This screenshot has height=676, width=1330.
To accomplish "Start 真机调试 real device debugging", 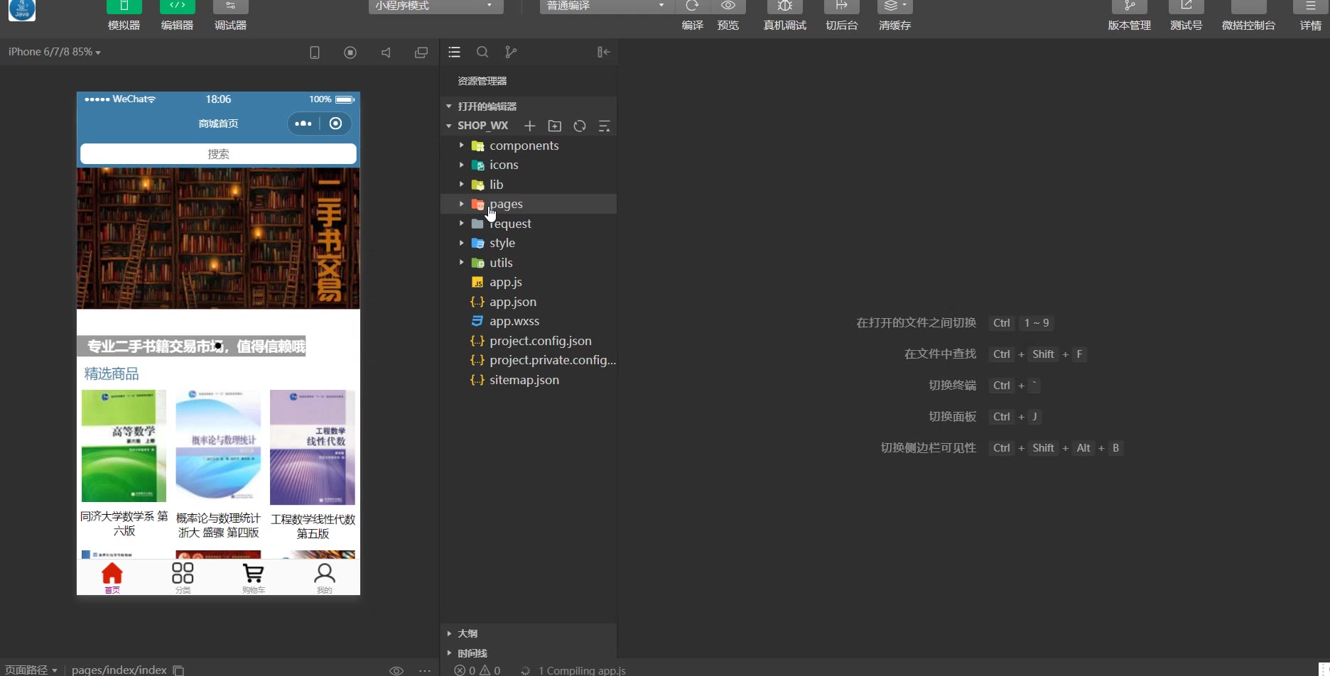I will pyautogui.click(x=784, y=7).
